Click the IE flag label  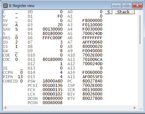pyautogui.click(x=5, y=68)
